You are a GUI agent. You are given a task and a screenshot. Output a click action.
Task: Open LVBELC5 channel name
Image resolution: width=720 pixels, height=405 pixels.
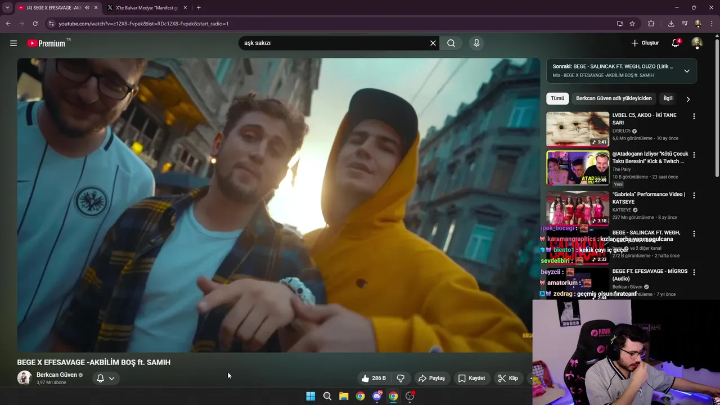(622, 131)
